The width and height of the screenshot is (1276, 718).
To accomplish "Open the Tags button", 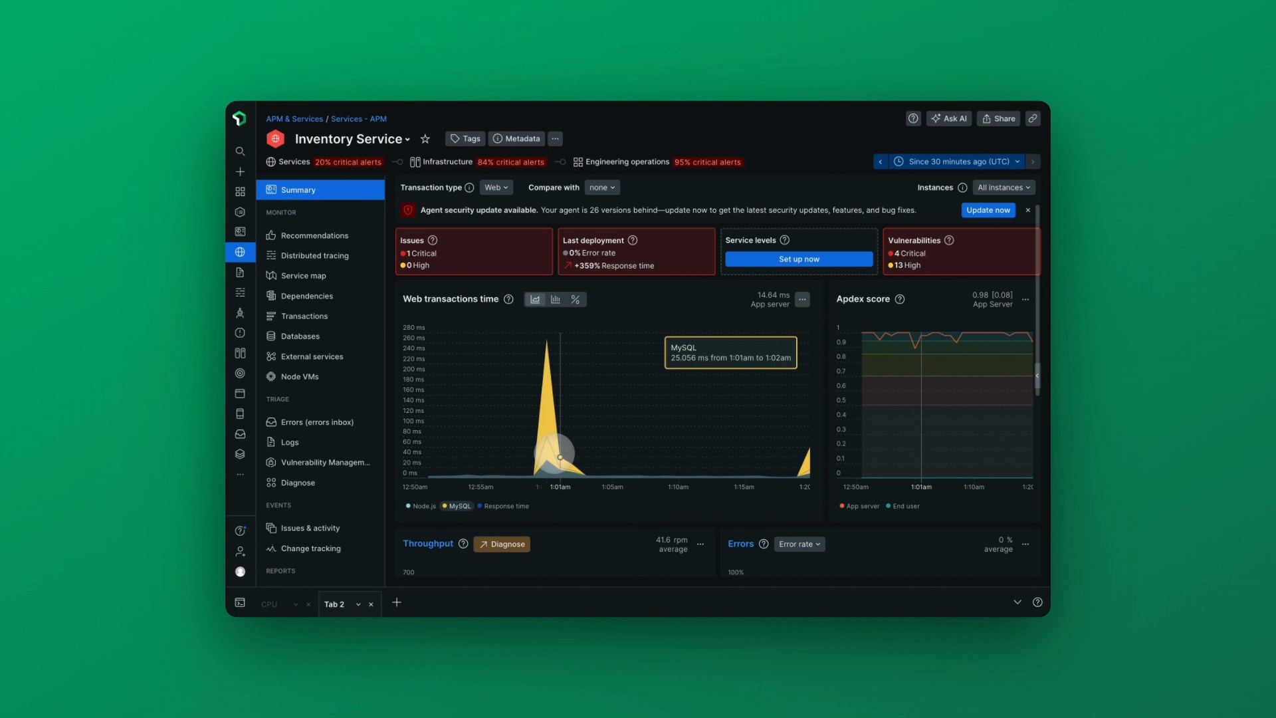I will coord(465,139).
